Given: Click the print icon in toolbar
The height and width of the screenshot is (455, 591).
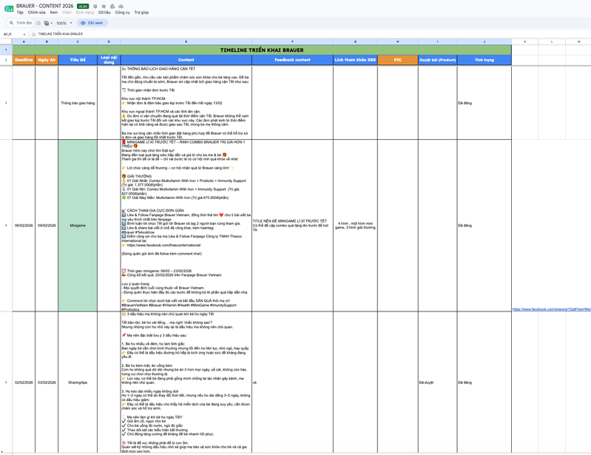Looking at the screenshot, I should tap(38, 23).
